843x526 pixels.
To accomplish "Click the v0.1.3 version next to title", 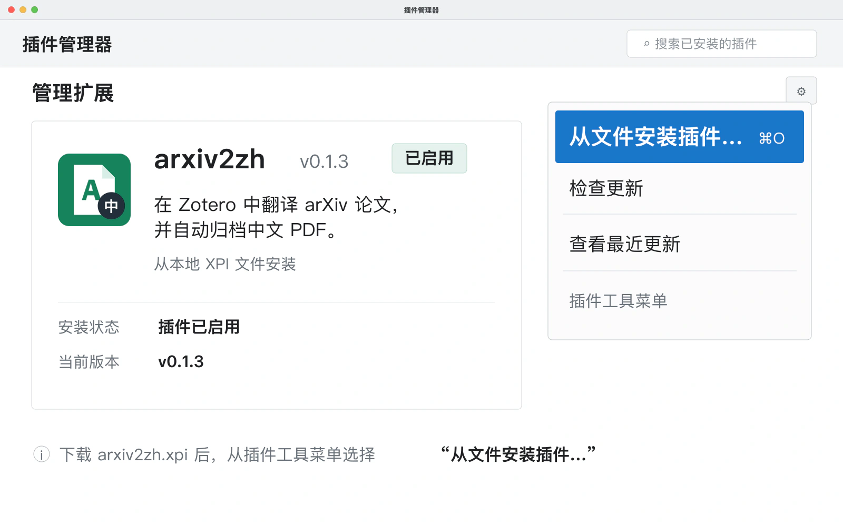I will pyautogui.click(x=324, y=161).
